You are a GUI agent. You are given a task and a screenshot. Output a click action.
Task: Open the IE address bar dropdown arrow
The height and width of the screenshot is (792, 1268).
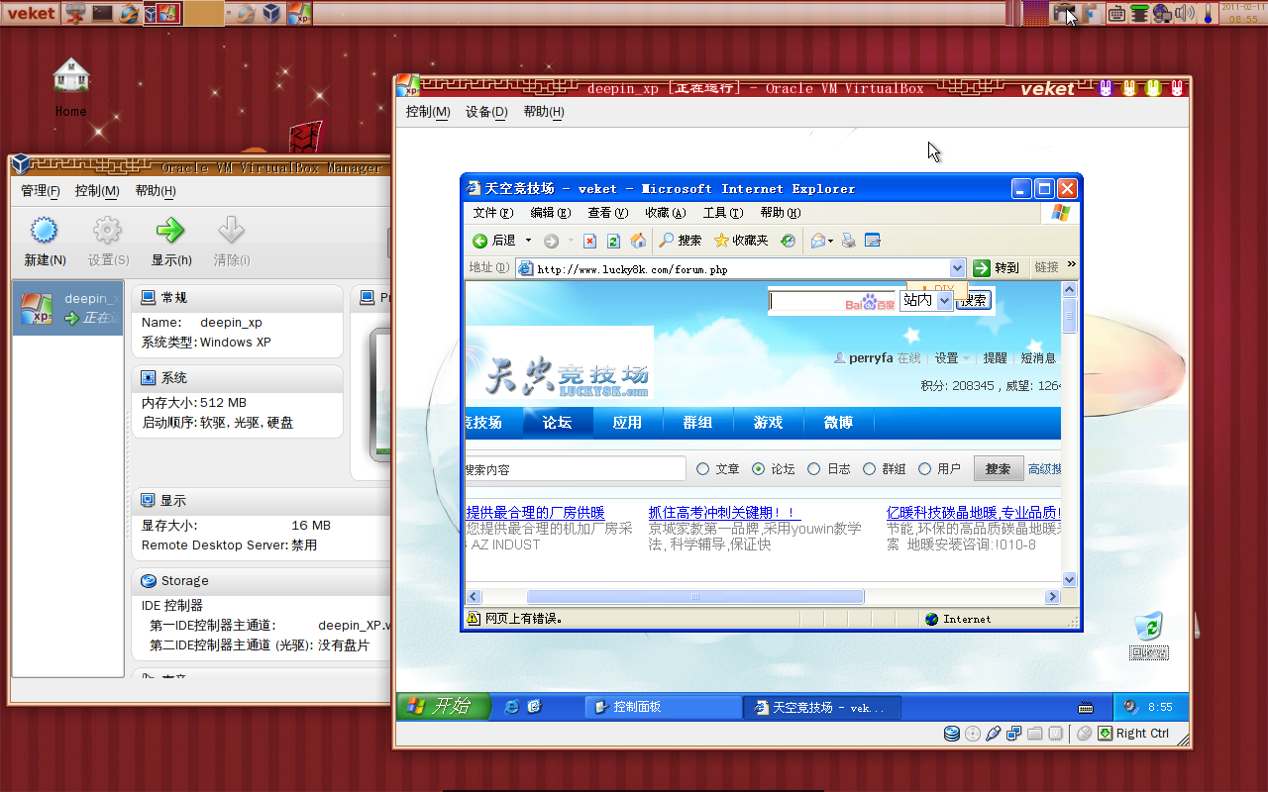coord(957,268)
